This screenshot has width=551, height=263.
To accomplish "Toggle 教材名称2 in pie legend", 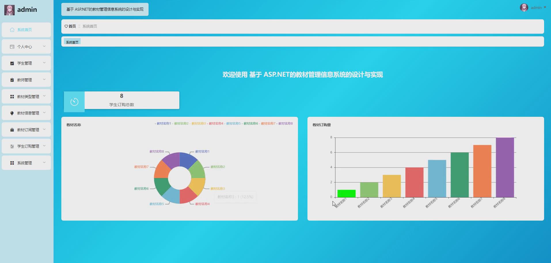I will tap(180, 123).
